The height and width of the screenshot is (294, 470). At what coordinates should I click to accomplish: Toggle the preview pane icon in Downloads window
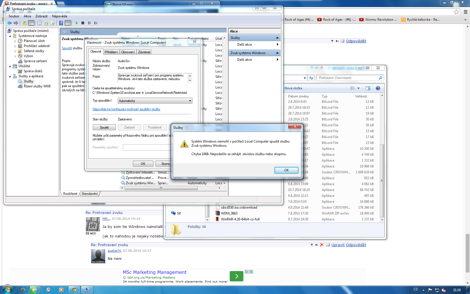368,88
